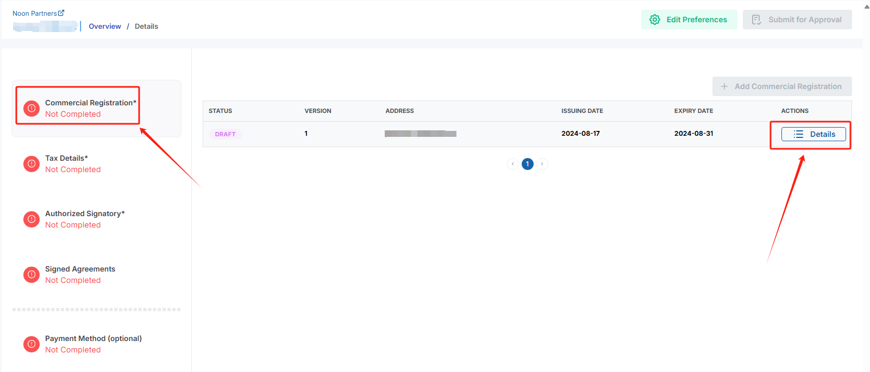The image size is (870, 372).
Task: Open Signed Agreements section
Action: (x=80, y=274)
